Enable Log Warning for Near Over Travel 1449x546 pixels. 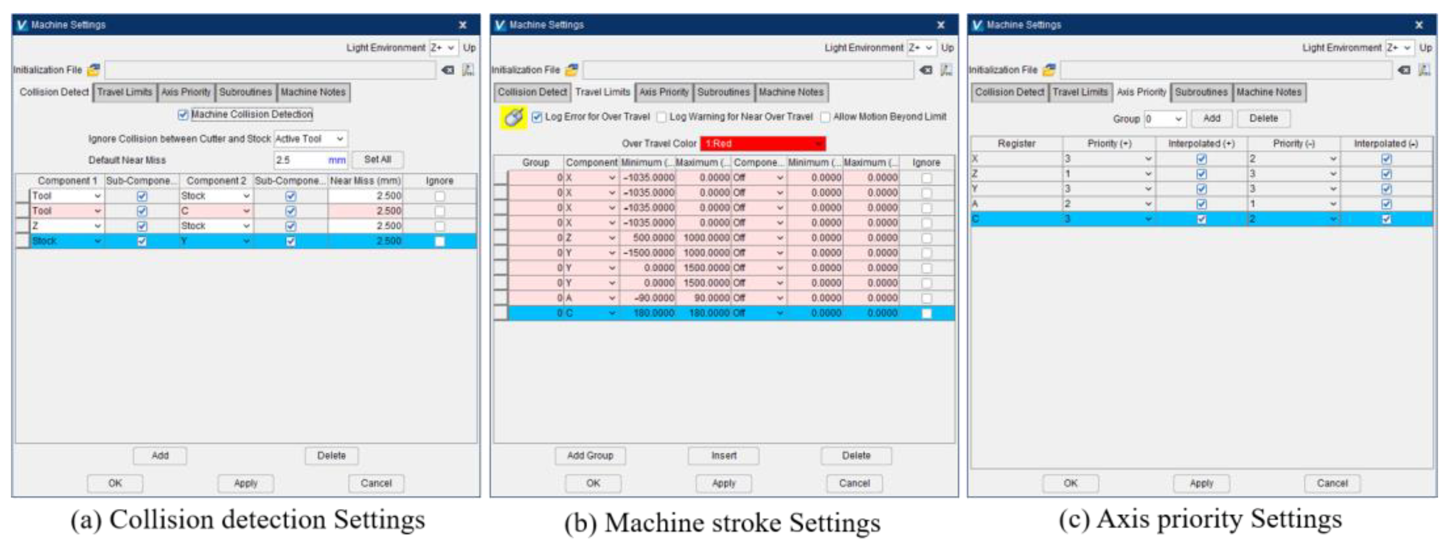pyautogui.click(x=662, y=117)
